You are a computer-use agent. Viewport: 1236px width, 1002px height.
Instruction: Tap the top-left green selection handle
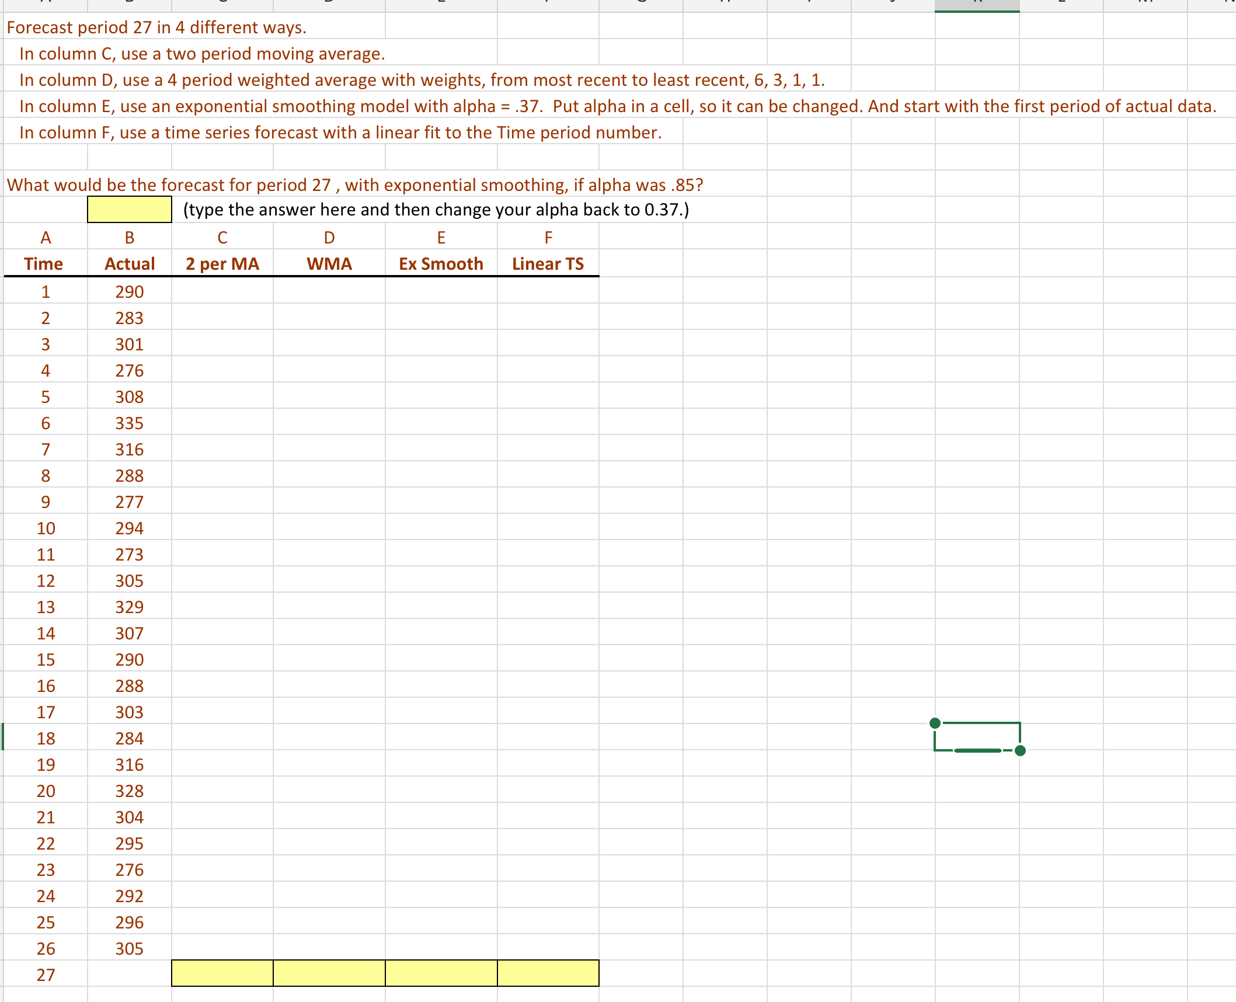pyautogui.click(x=935, y=723)
